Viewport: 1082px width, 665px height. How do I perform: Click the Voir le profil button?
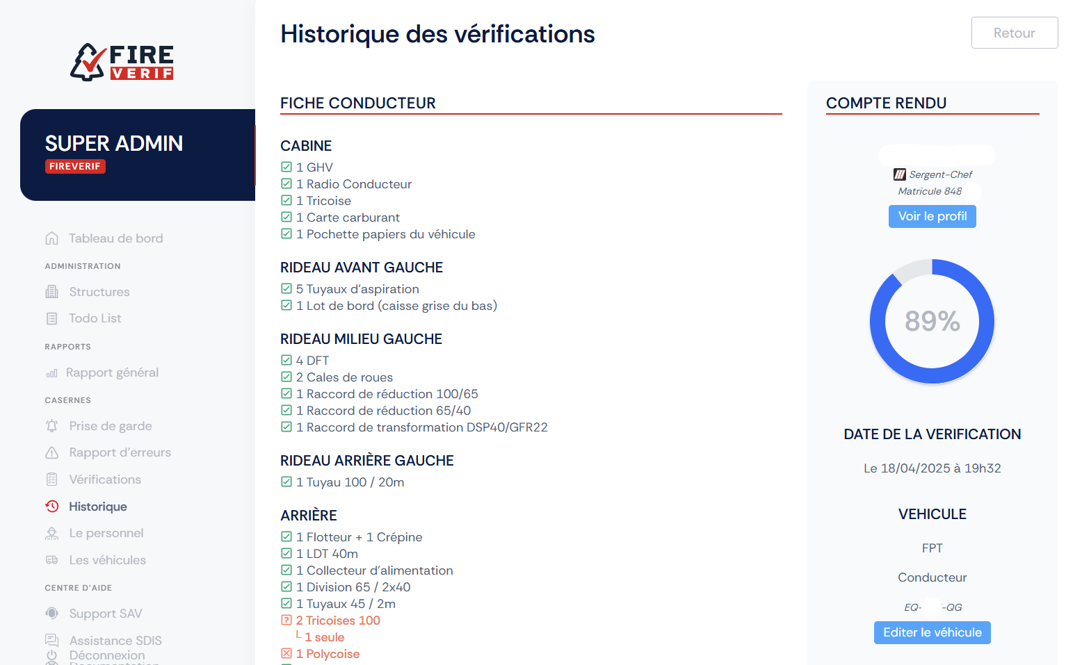point(932,216)
